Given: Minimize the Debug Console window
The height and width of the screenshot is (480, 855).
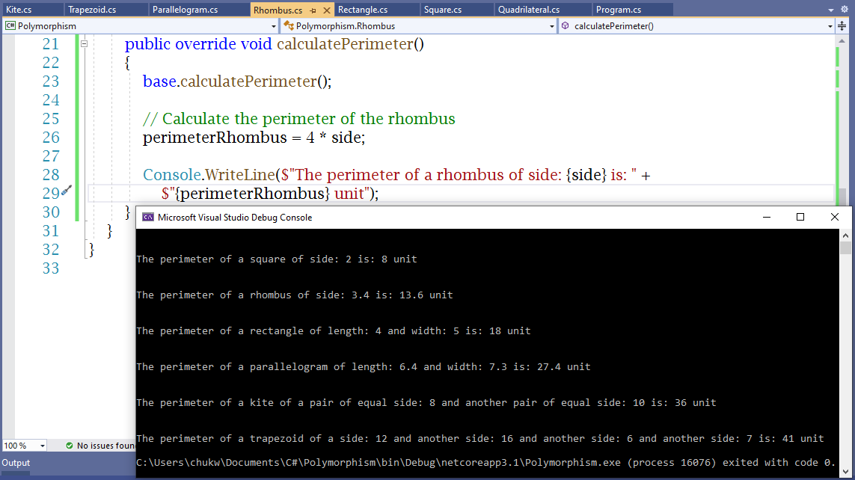Looking at the screenshot, I should pyautogui.click(x=767, y=217).
